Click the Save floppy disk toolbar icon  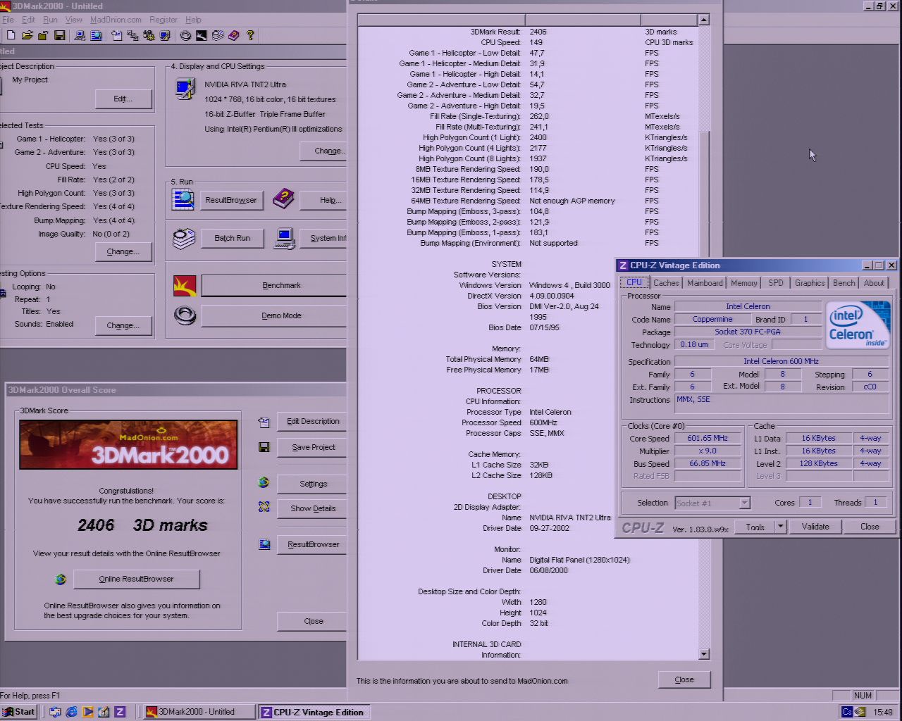click(60, 35)
